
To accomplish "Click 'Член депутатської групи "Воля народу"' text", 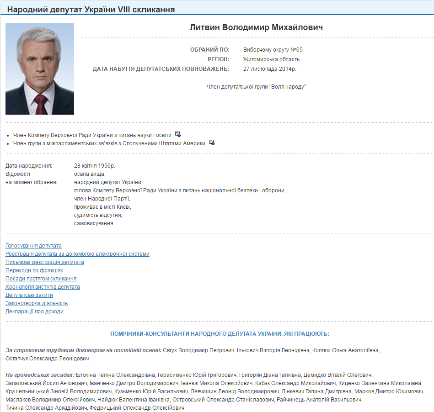I will [256, 86].
